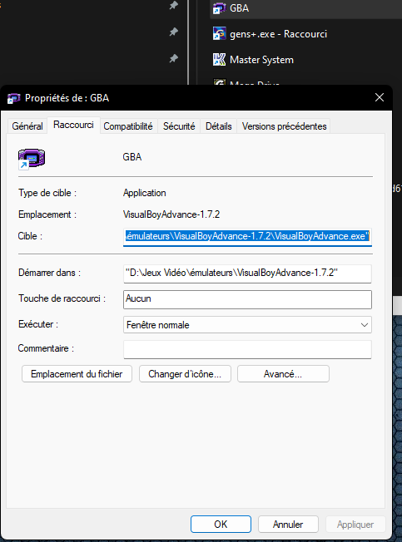The height and width of the screenshot is (542, 402).
Task: Switch to the Sécurité tab
Action: pos(179,126)
